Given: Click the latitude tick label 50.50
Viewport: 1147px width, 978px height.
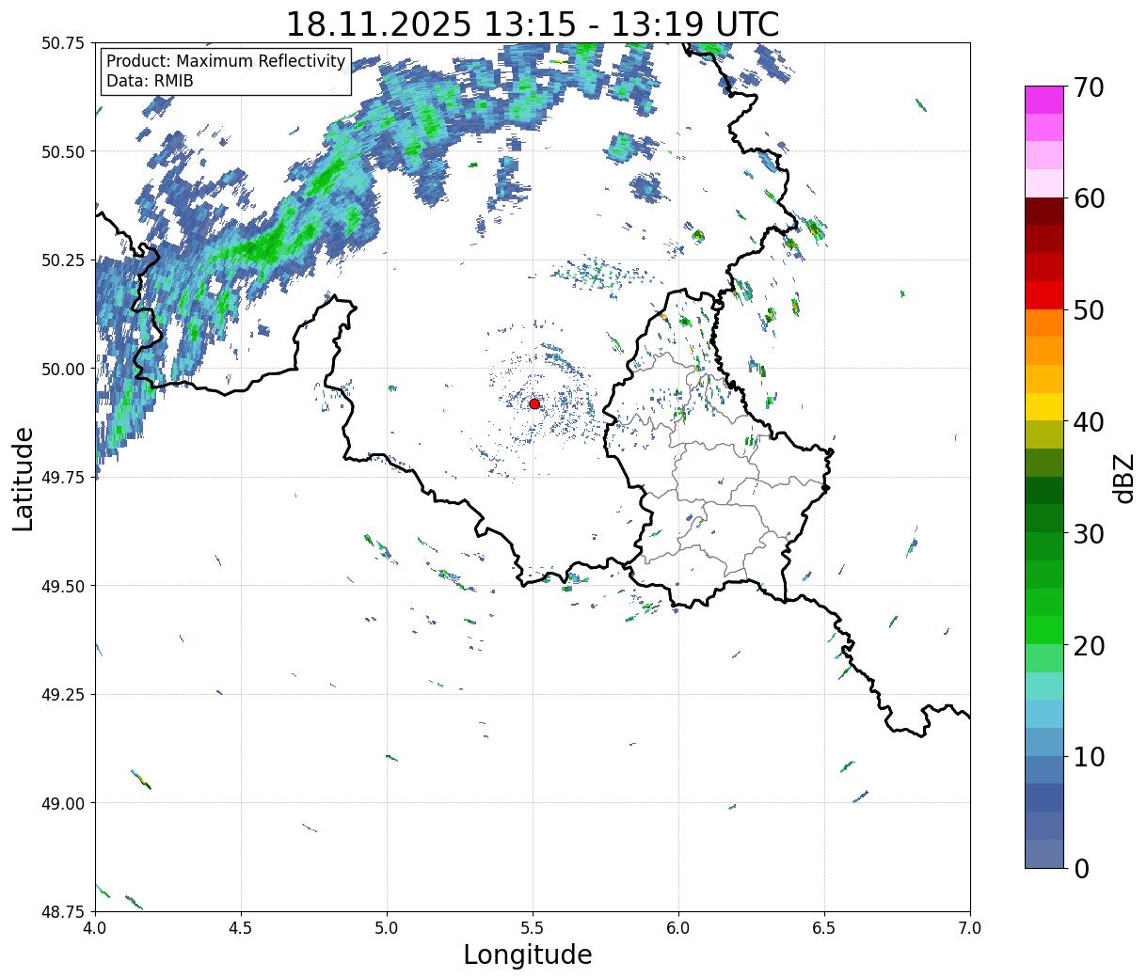Looking at the screenshot, I should click(63, 151).
